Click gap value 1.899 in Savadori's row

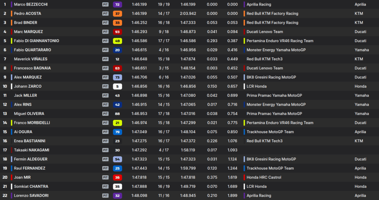(232, 196)
